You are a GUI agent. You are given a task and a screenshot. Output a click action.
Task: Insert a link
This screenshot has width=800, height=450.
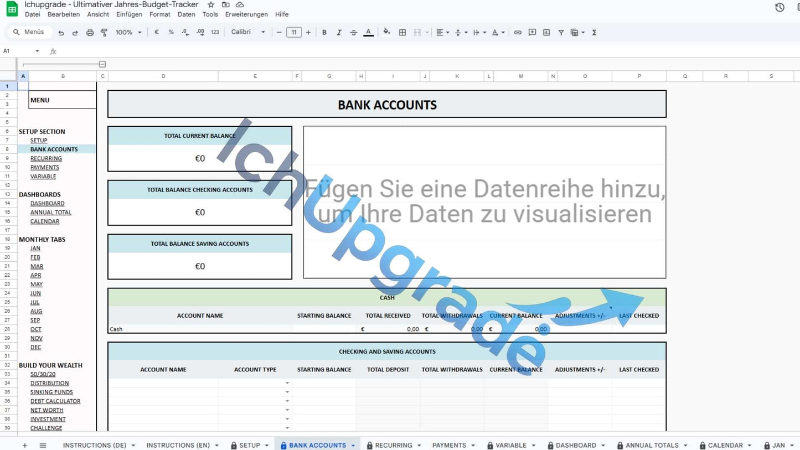tap(518, 32)
